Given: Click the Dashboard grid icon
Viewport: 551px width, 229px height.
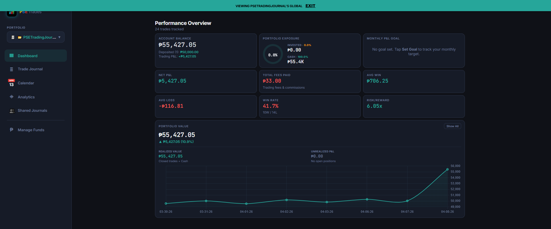Looking at the screenshot, I should tap(11, 56).
